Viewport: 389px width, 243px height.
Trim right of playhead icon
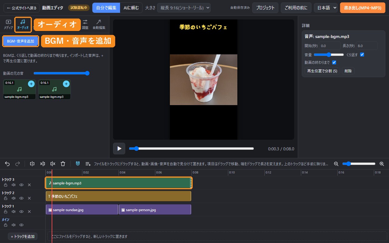click(53, 164)
